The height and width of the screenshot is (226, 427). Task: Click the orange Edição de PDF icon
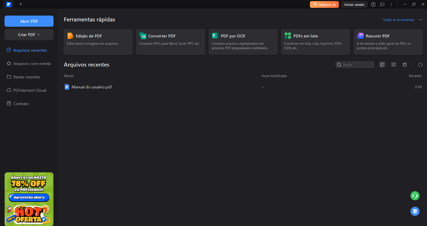(70, 36)
